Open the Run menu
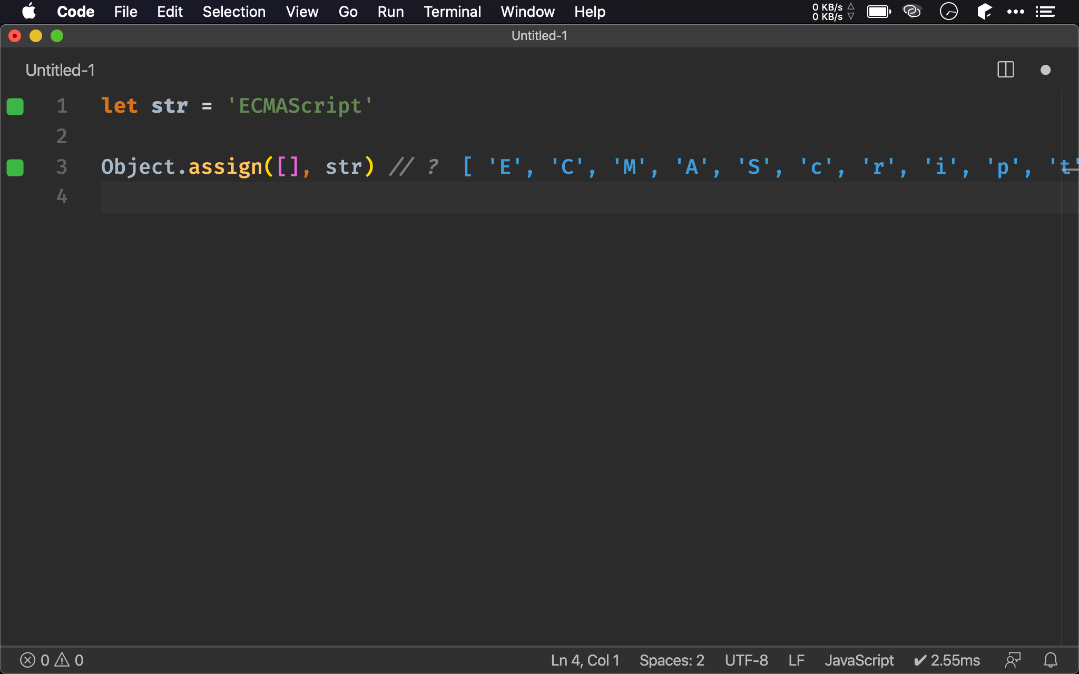The width and height of the screenshot is (1079, 674). point(389,12)
